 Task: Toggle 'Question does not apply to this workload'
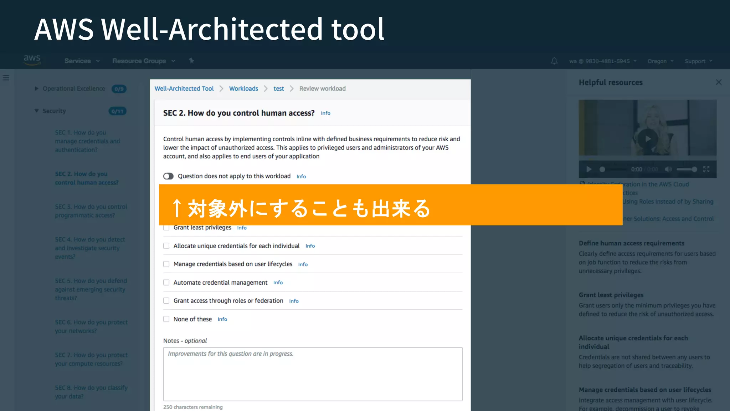pyautogui.click(x=168, y=176)
